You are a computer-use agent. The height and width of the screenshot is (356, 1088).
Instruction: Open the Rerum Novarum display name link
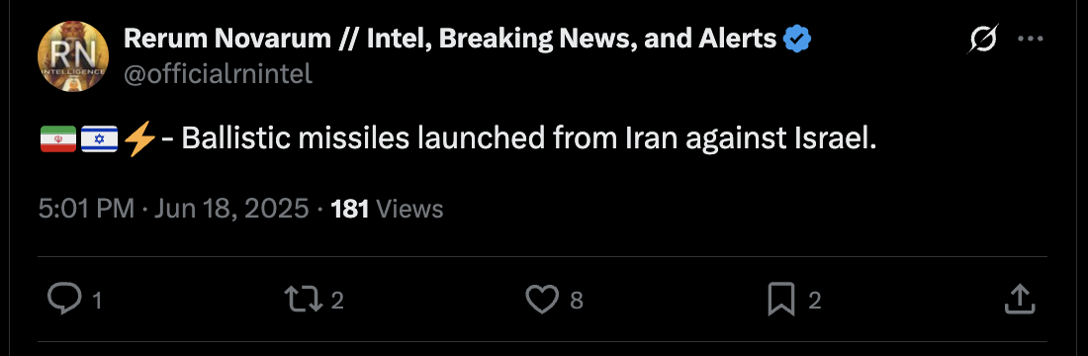coord(450,40)
